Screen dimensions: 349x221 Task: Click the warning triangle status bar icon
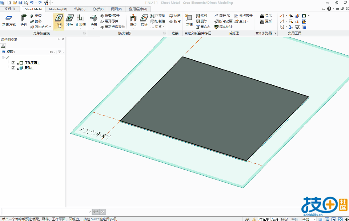pos(254,220)
